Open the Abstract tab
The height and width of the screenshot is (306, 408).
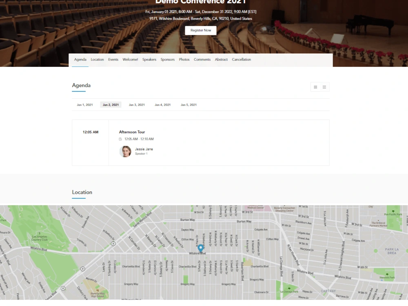(221, 60)
